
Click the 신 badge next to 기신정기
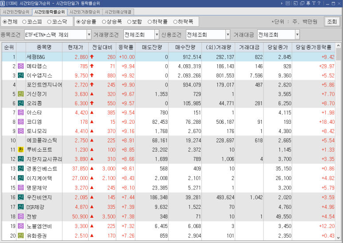[x=21, y=94]
